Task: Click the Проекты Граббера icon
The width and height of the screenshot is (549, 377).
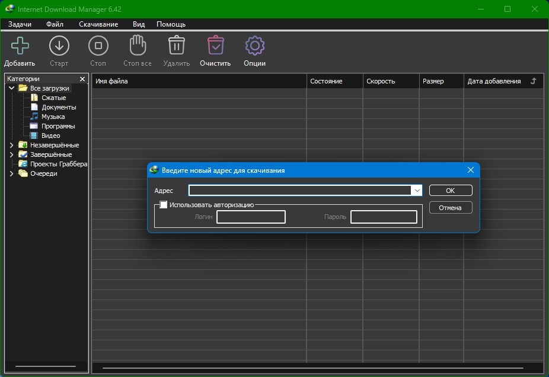Action: (23, 163)
